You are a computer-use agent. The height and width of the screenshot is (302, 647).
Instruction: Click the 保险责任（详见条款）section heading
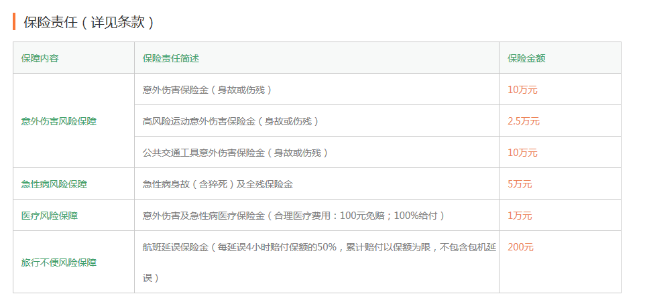(x=89, y=22)
